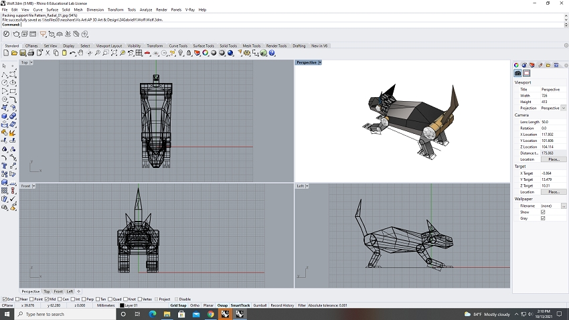Click the Save file icon in toolbar

[x=23, y=53]
